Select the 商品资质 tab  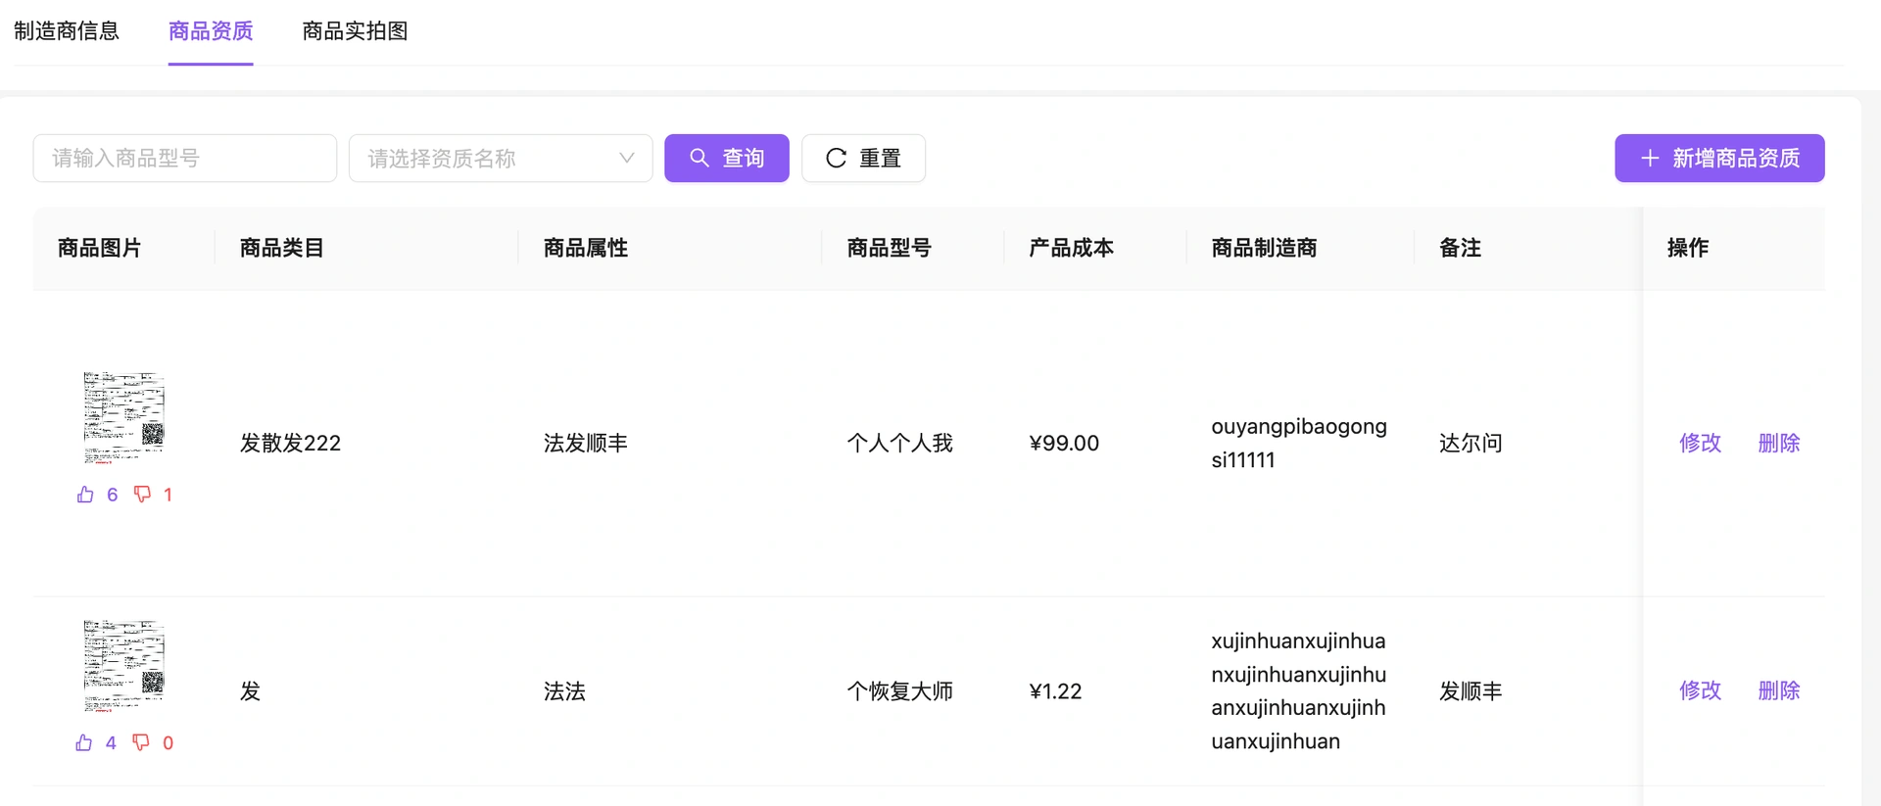211,31
